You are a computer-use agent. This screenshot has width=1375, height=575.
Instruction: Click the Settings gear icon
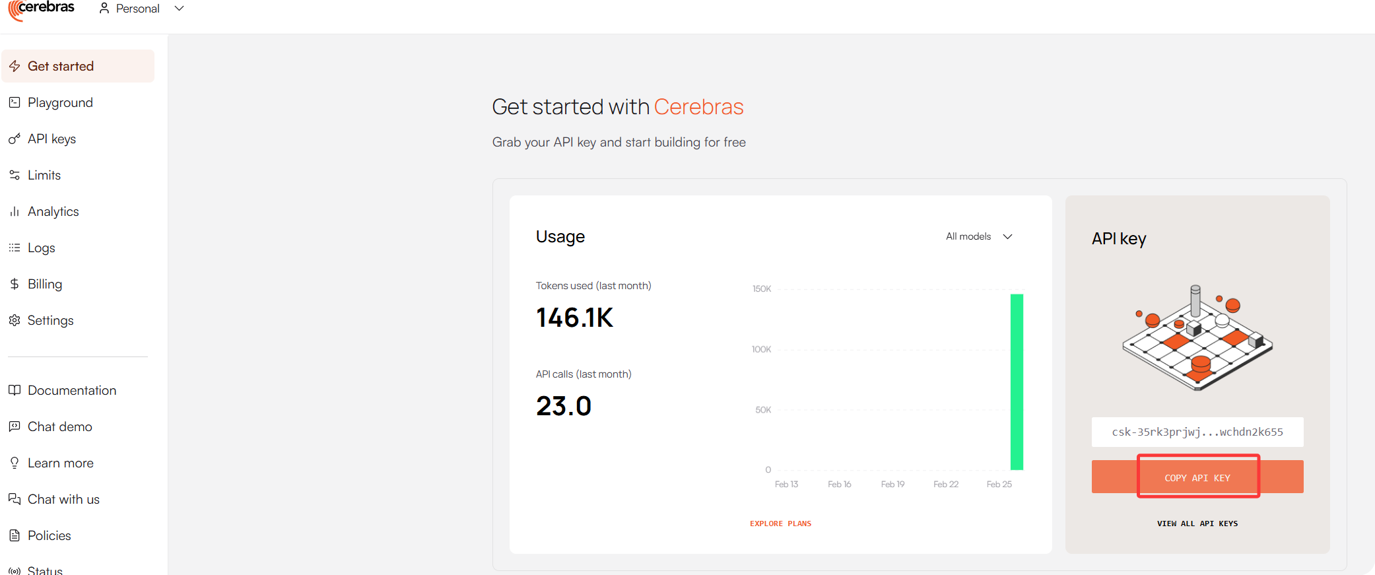coord(15,320)
